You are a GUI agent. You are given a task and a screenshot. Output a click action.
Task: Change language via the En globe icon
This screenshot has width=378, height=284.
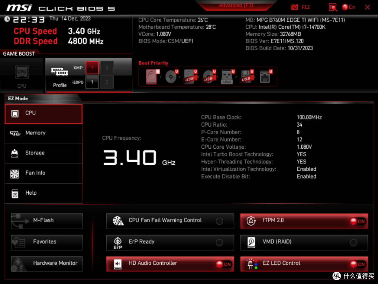(x=349, y=7)
